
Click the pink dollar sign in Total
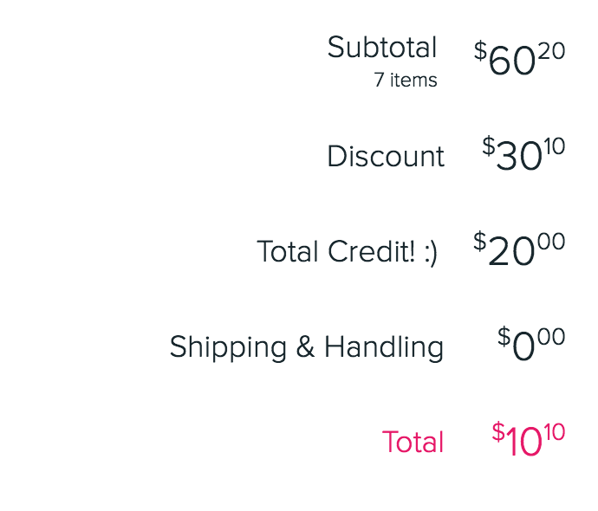pyautogui.click(x=498, y=431)
